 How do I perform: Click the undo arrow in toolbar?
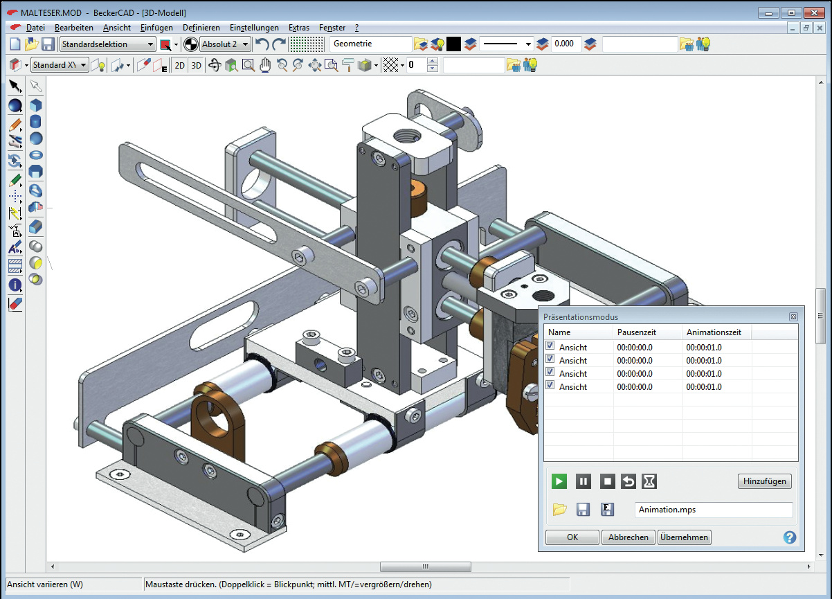point(262,44)
